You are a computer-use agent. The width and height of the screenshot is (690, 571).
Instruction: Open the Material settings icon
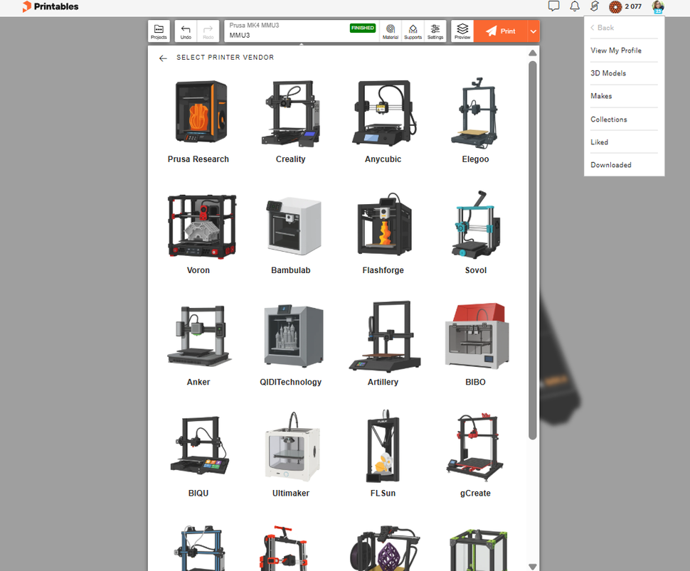390,31
